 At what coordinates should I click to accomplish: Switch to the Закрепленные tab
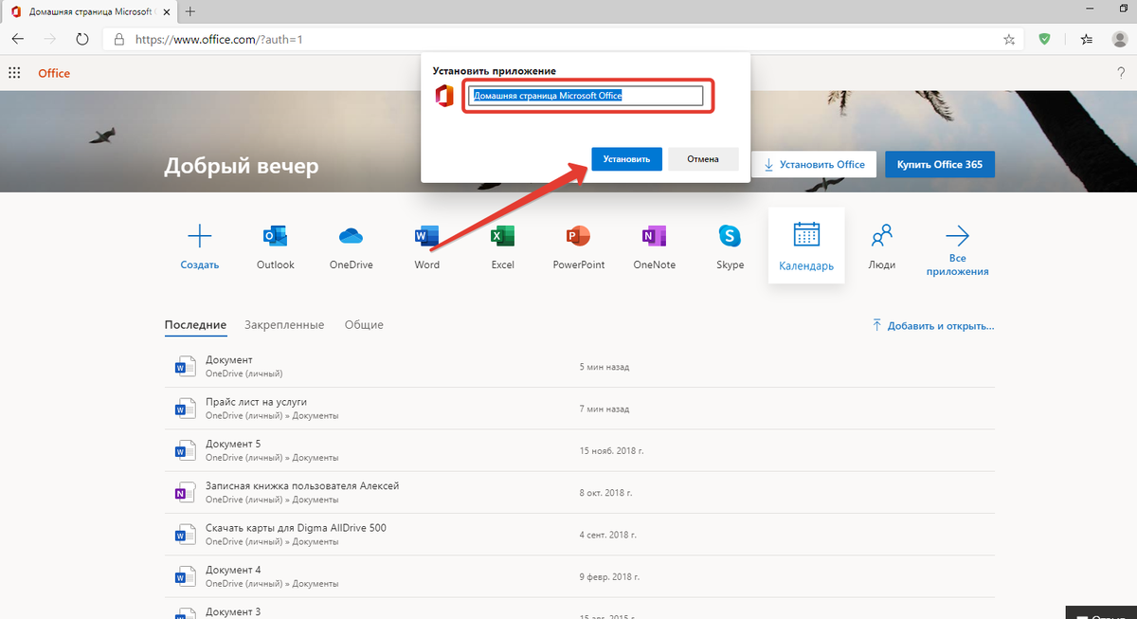[x=284, y=324]
